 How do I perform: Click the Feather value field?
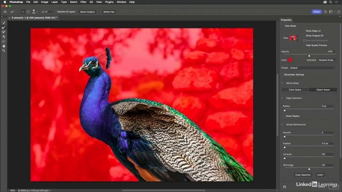[x=327, y=143]
